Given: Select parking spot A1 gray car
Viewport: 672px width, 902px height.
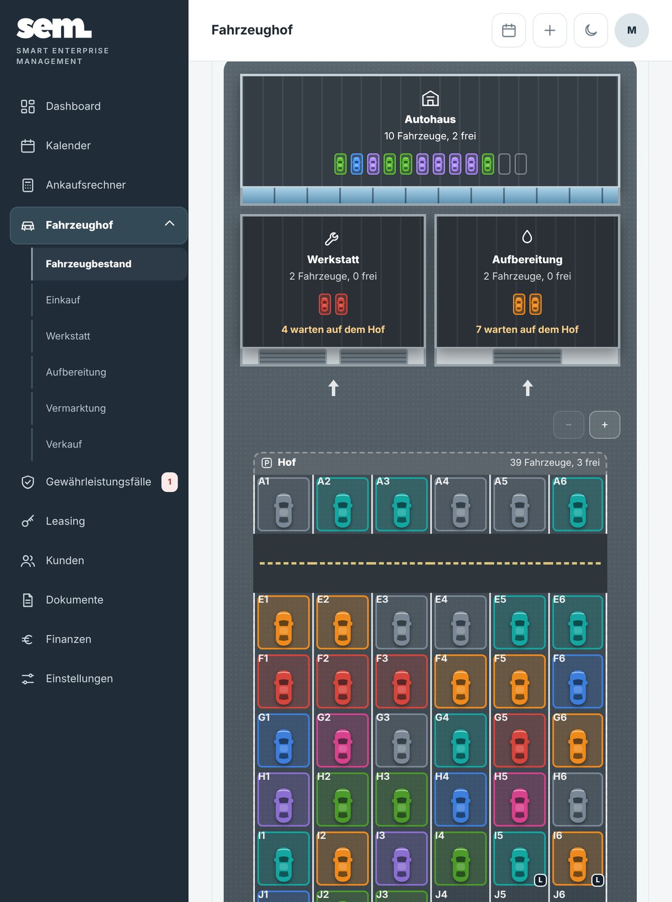Looking at the screenshot, I should pos(283,504).
